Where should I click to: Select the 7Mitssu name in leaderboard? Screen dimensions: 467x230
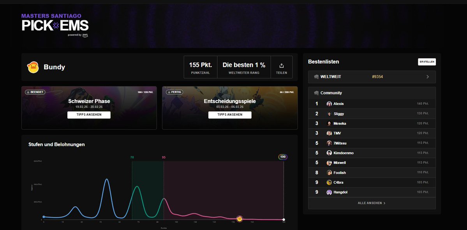click(340, 143)
